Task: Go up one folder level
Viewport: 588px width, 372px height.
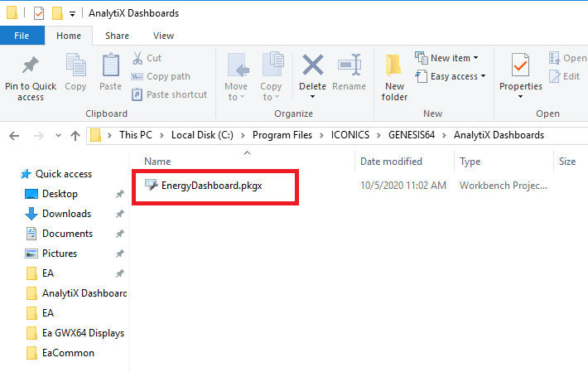Action: pos(75,135)
